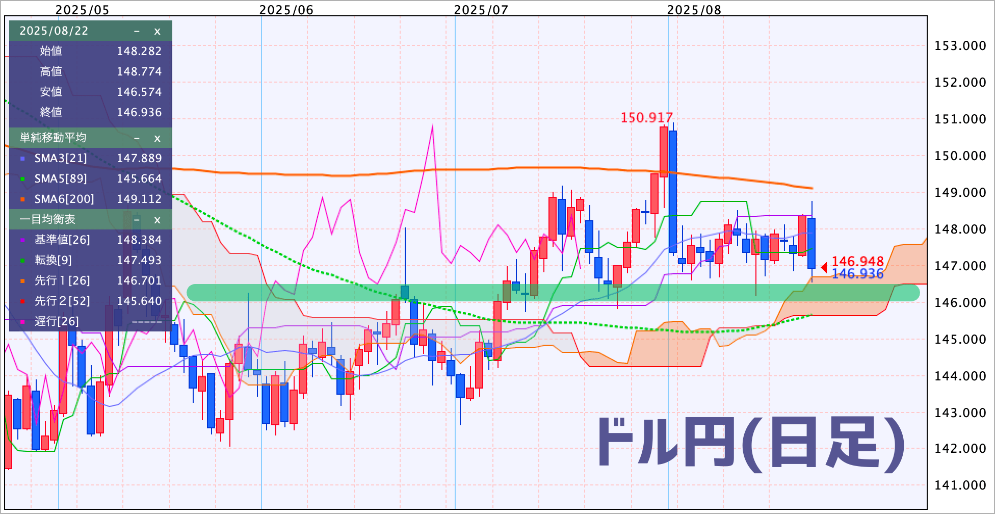Image resolution: width=995 pixels, height=514 pixels.
Task: Click the 2025/06 date axis label
Action: 286,10
